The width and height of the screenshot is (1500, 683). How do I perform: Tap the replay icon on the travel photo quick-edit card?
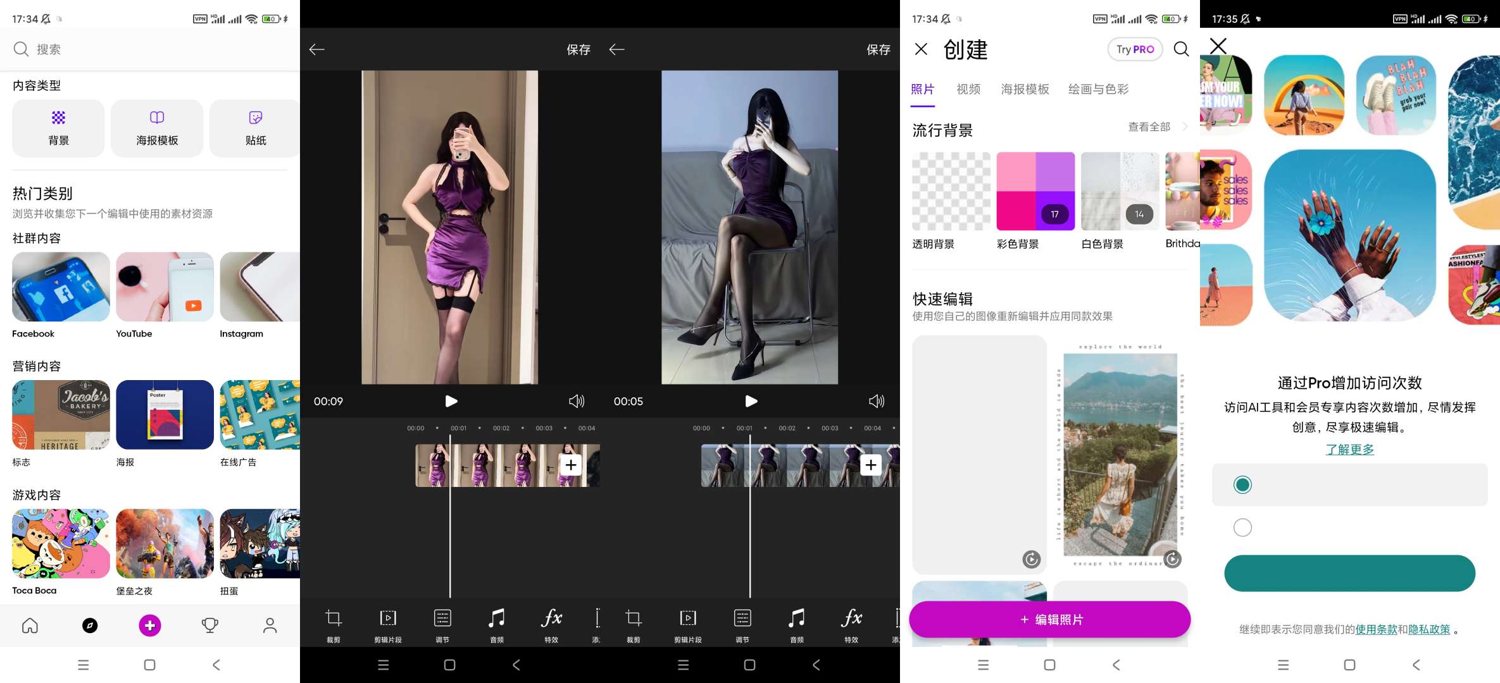pyautogui.click(x=1172, y=559)
